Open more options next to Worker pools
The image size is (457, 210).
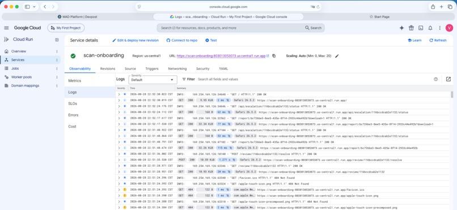click(57, 77)
